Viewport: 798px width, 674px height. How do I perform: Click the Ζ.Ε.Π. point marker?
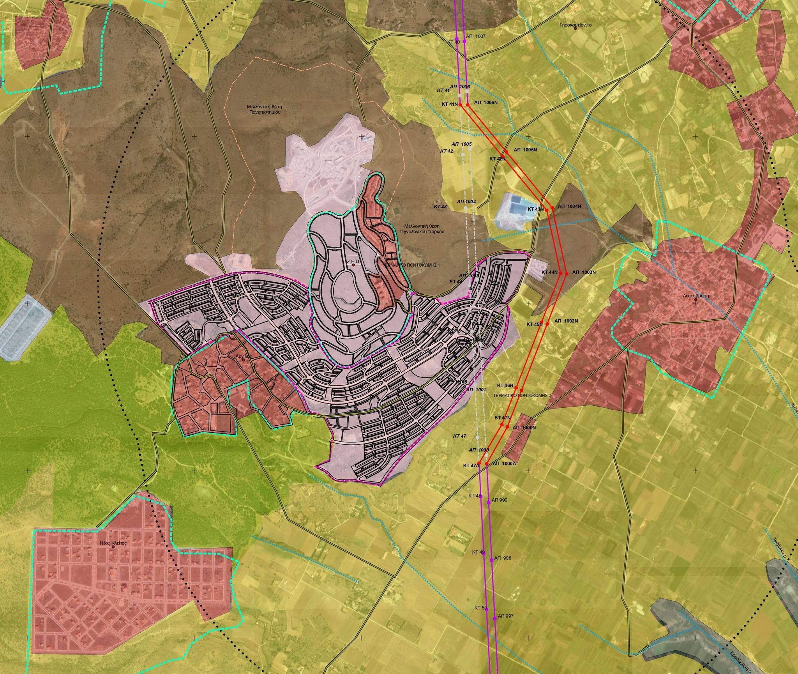[x=353, y=265]
